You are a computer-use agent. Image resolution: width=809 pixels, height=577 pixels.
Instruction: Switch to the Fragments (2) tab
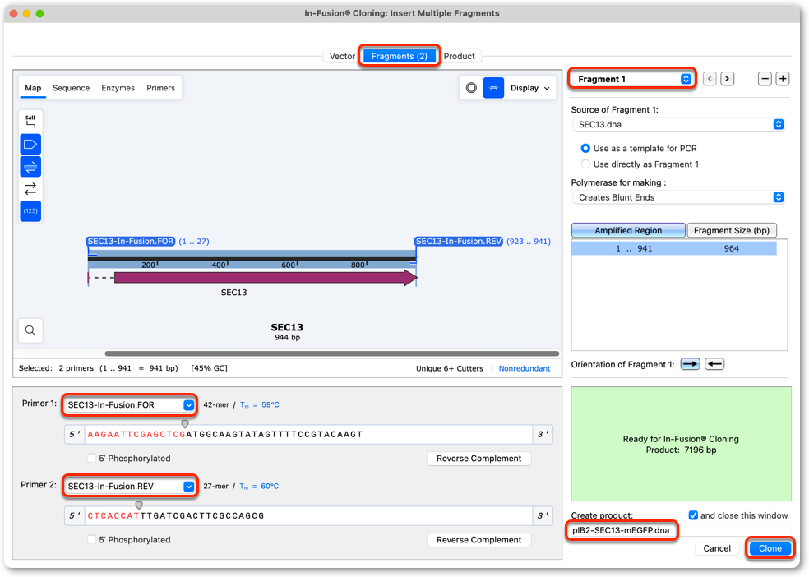pyautogui.click(x=400, y=56)
